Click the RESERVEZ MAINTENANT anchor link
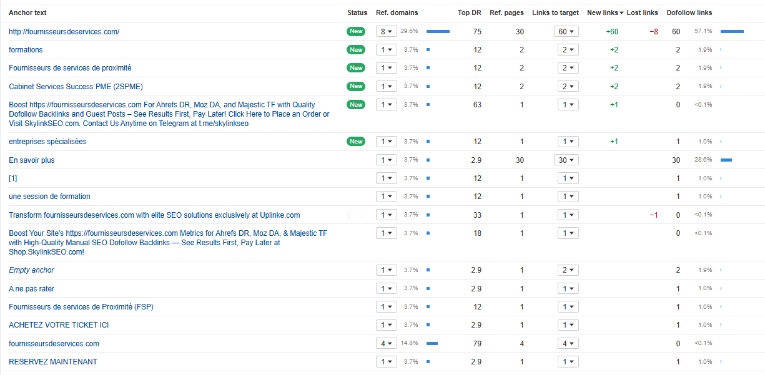Viewport: 765px width, 375px height. (x=52, y=362)
